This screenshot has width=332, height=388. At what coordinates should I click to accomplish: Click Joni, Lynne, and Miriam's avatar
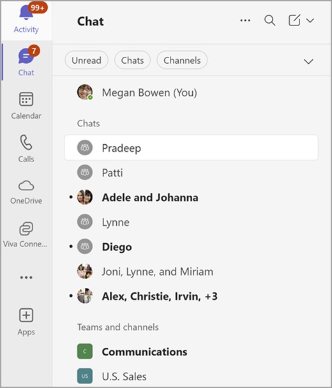(85, 271)
